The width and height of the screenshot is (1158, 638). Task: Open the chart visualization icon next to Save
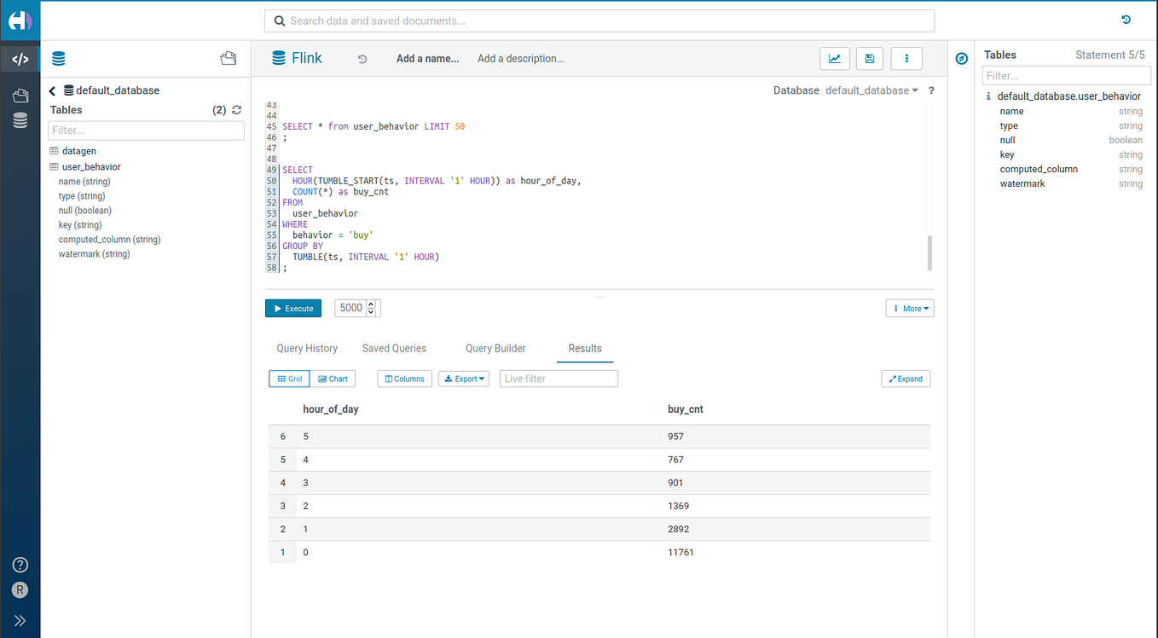(x=834, y=58)
